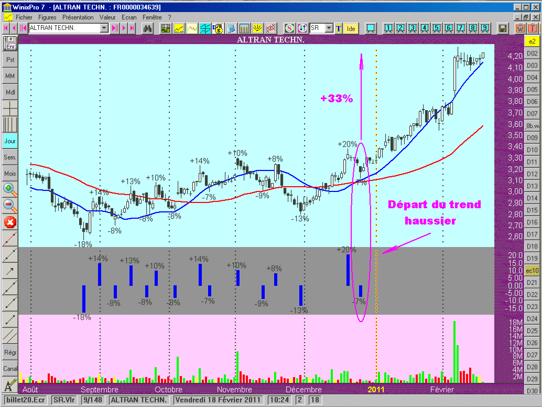Screen dimensions: 542x407
Task: Toggle the MM moving averages button
Action: pos(9,76)
